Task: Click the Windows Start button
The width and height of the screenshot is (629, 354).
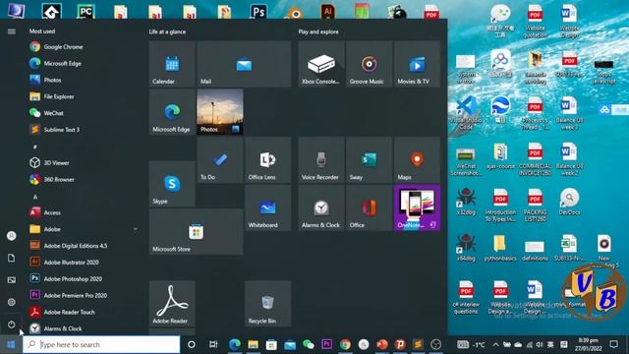Action: tap(11, 344)
